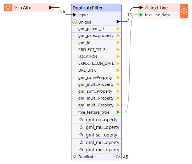192x164 pixels.
Task: Select the text_line writer feature type name
Action: pyautogui.click(x=159, y=8)
